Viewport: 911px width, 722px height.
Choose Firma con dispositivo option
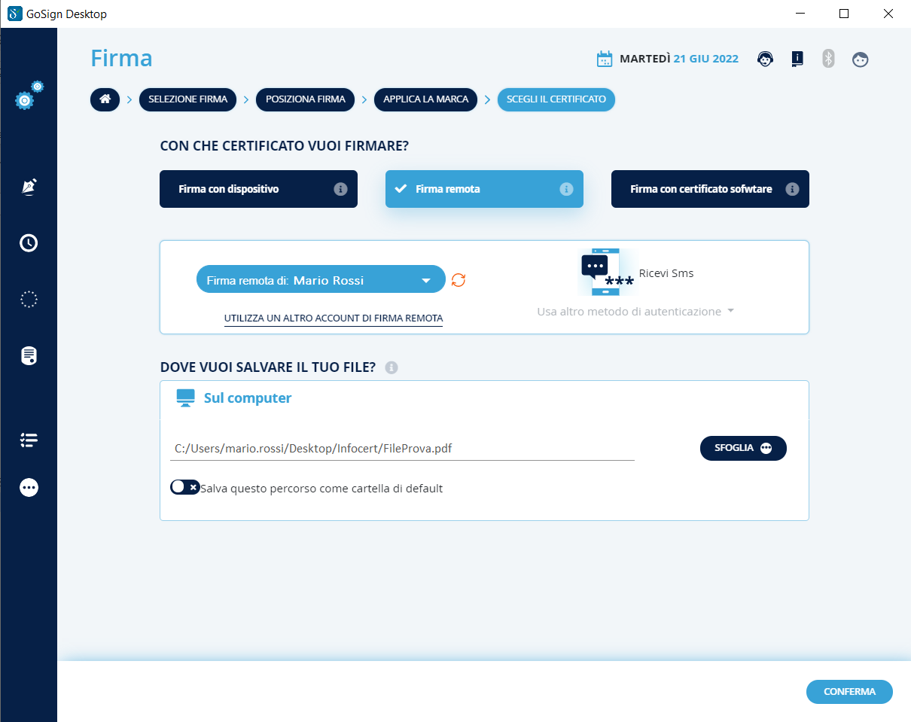[x=258, y=189]
